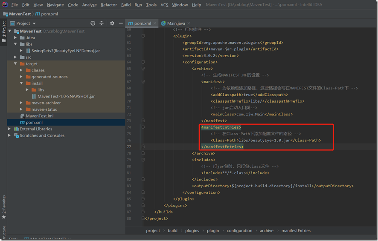This screenshot has width=378, height=241.
Task: Collapse the MavenTest project root node
Action: coord(10,31)
